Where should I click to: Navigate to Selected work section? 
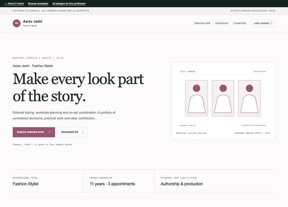(202, 23)
